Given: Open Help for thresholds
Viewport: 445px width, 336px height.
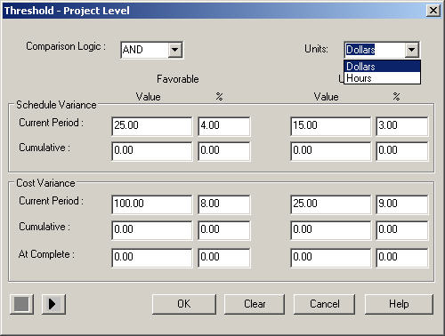Looking at the screenshot, I should pos(399,304).
